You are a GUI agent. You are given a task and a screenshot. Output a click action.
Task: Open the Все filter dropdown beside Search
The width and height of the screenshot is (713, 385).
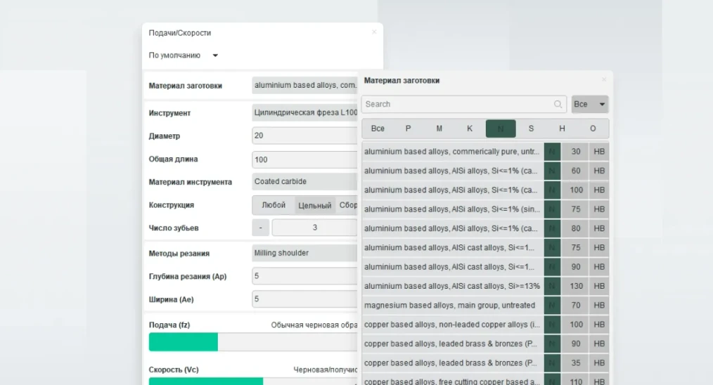[x=590, y=104]
